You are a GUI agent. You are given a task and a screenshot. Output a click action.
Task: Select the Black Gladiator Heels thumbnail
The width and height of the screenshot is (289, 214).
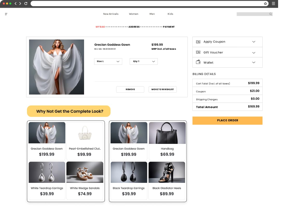pos(167,172)
